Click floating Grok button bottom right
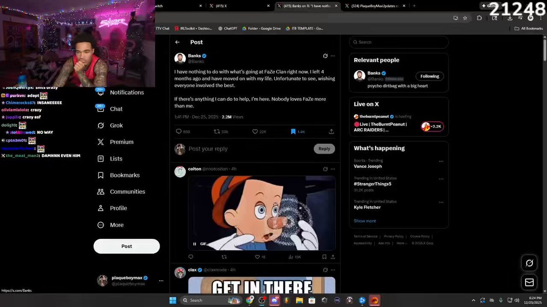This screenshot has width=547, height=307. pyautogui.click(x=529, y=263)
